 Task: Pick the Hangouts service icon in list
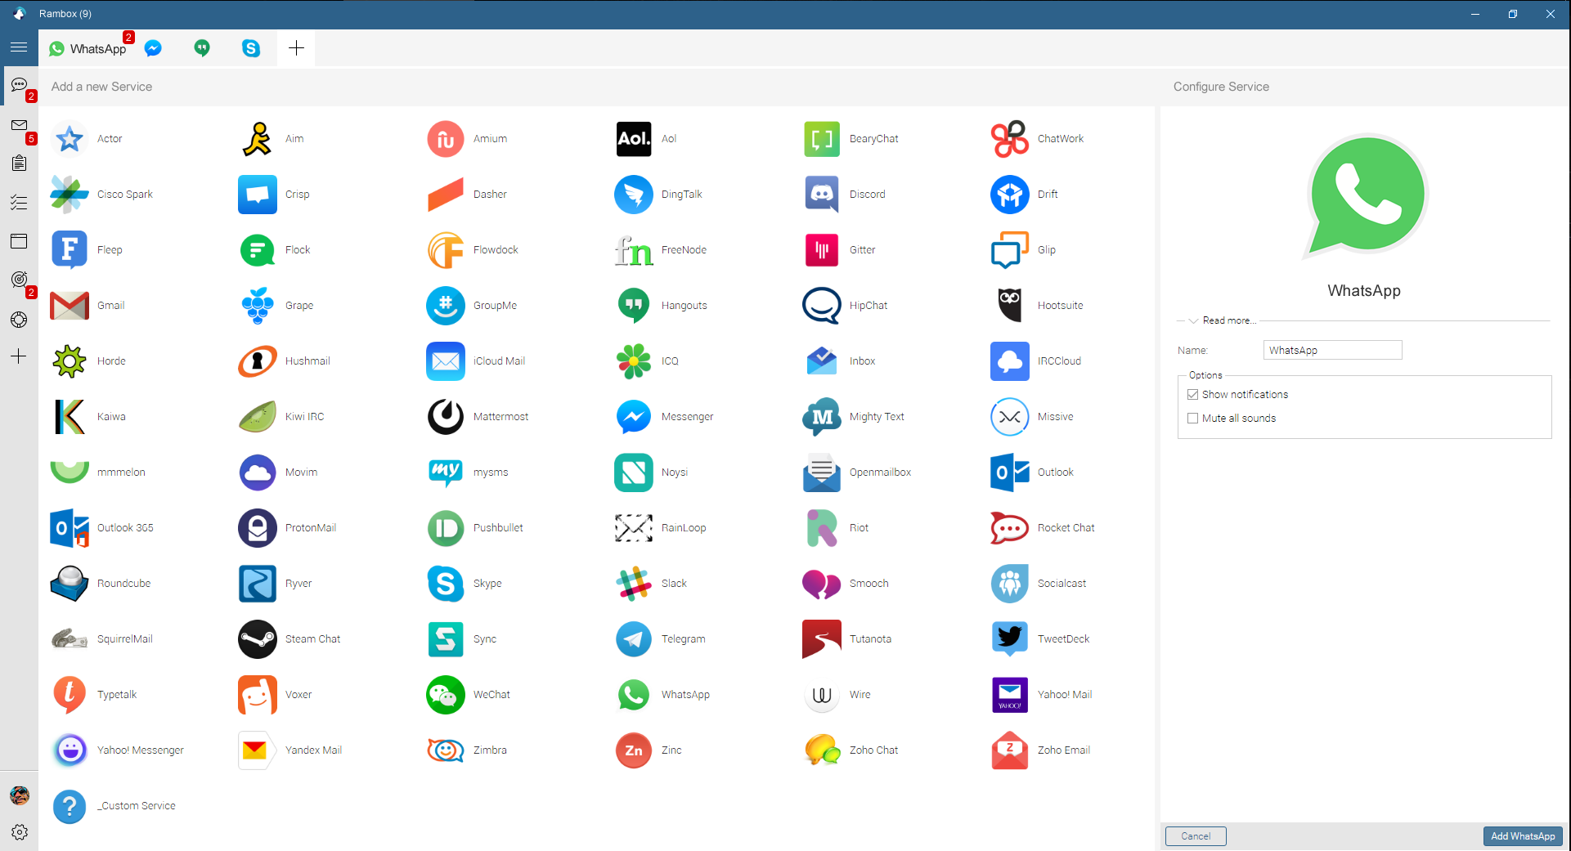coord(634,306)
